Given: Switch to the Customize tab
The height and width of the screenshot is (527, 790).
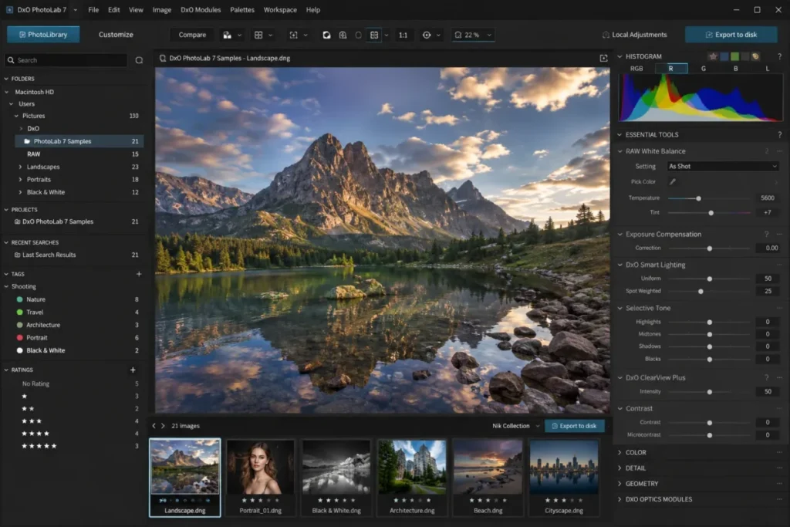Looking at the screenshot, I should click(116, 35).
